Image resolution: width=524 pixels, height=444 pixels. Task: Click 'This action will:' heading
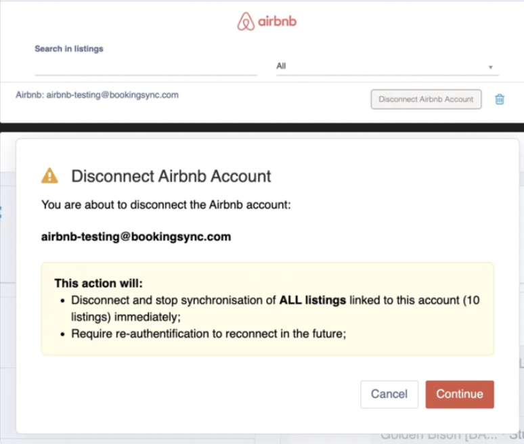99,283
